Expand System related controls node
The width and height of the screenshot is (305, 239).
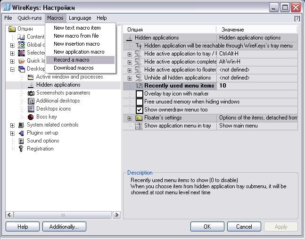click(x=12, y=125)
